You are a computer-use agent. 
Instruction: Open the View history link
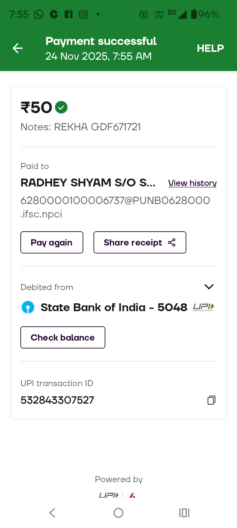click(192, 183)
